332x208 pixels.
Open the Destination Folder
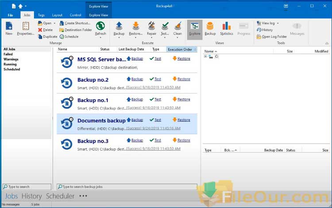(x=76, y=30)
